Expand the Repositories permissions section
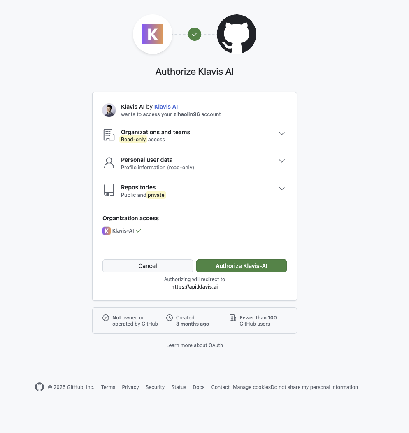Viewport: 409px width, 433px height. (282, 189)
